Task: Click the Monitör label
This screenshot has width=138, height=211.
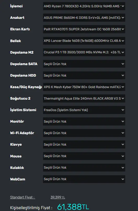Action: pyautogui.click(x=17, y=121)
